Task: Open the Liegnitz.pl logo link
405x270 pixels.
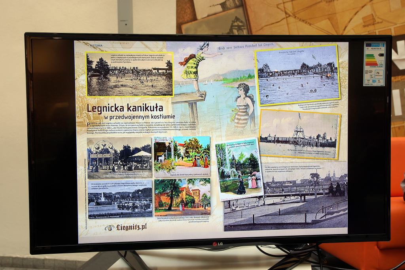Action: point(126,227)
